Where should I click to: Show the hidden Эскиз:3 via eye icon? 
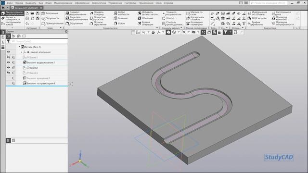9,73
